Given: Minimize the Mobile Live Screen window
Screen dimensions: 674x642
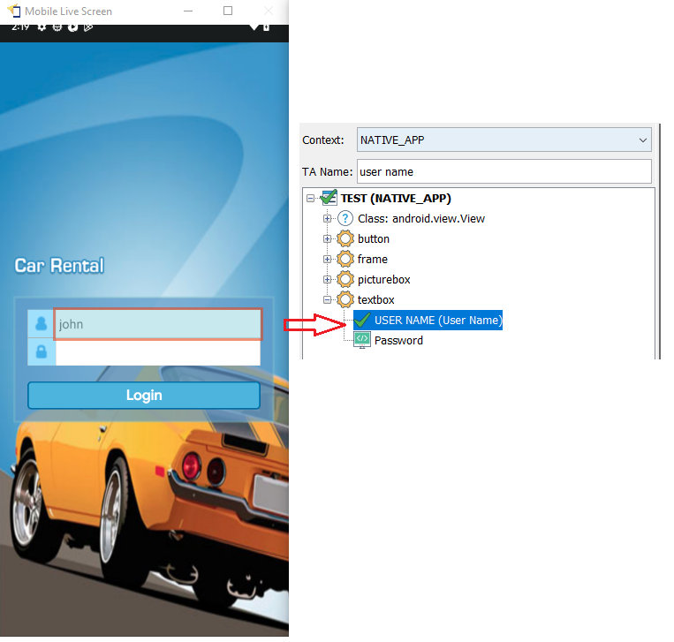Looking at the screenshot, I should (x=188, y=11).
